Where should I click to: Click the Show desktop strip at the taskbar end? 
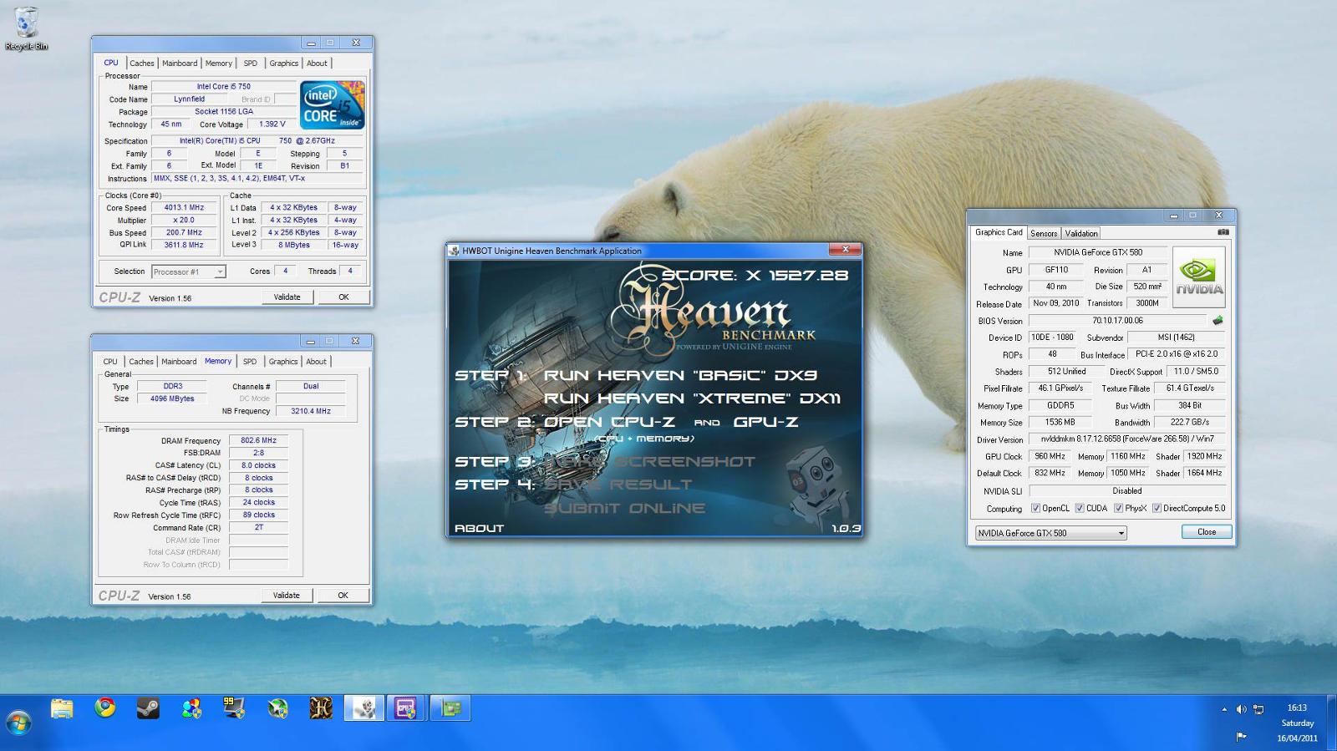(1331, 723)
